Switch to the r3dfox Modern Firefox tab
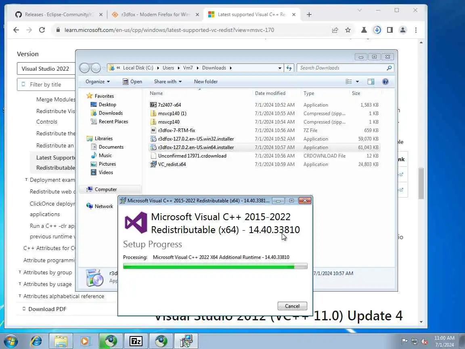The image size is (465, 349). tap(155, 15)
